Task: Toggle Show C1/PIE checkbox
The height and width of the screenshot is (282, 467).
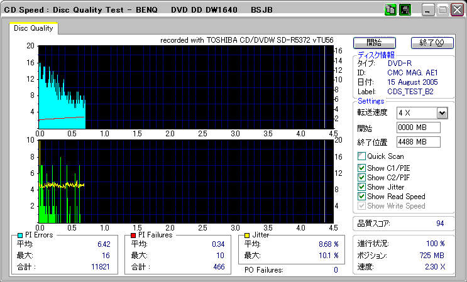Action: click(361, 168)
